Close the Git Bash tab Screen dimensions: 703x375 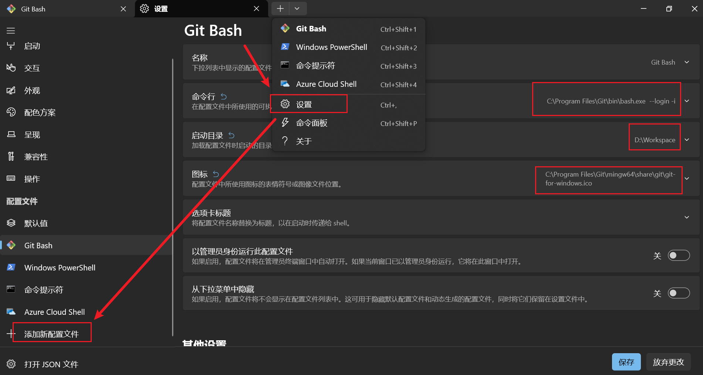(x=124, y=9)
